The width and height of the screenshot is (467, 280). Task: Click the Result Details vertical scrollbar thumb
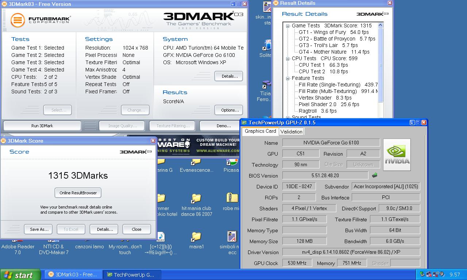point(381,65)
